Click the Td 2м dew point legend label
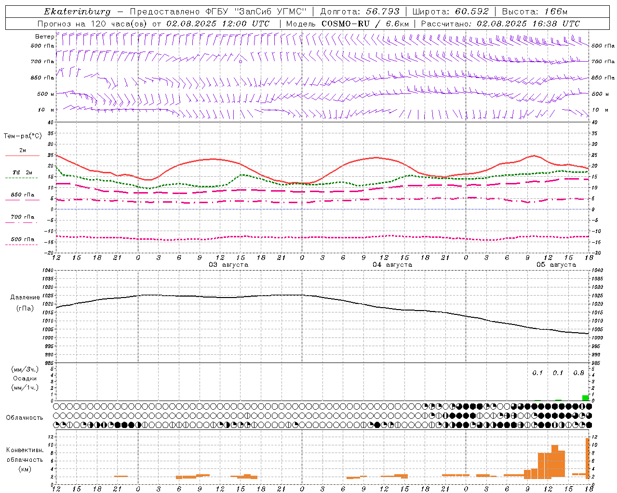 tap(23, 172)
